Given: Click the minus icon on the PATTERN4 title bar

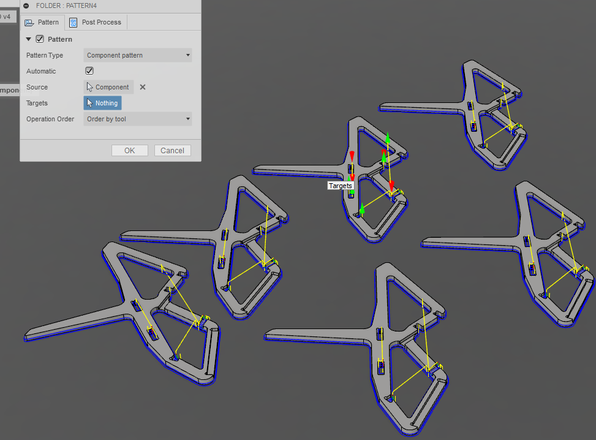Looking at the screenshot, I should [x=27, y=6].
